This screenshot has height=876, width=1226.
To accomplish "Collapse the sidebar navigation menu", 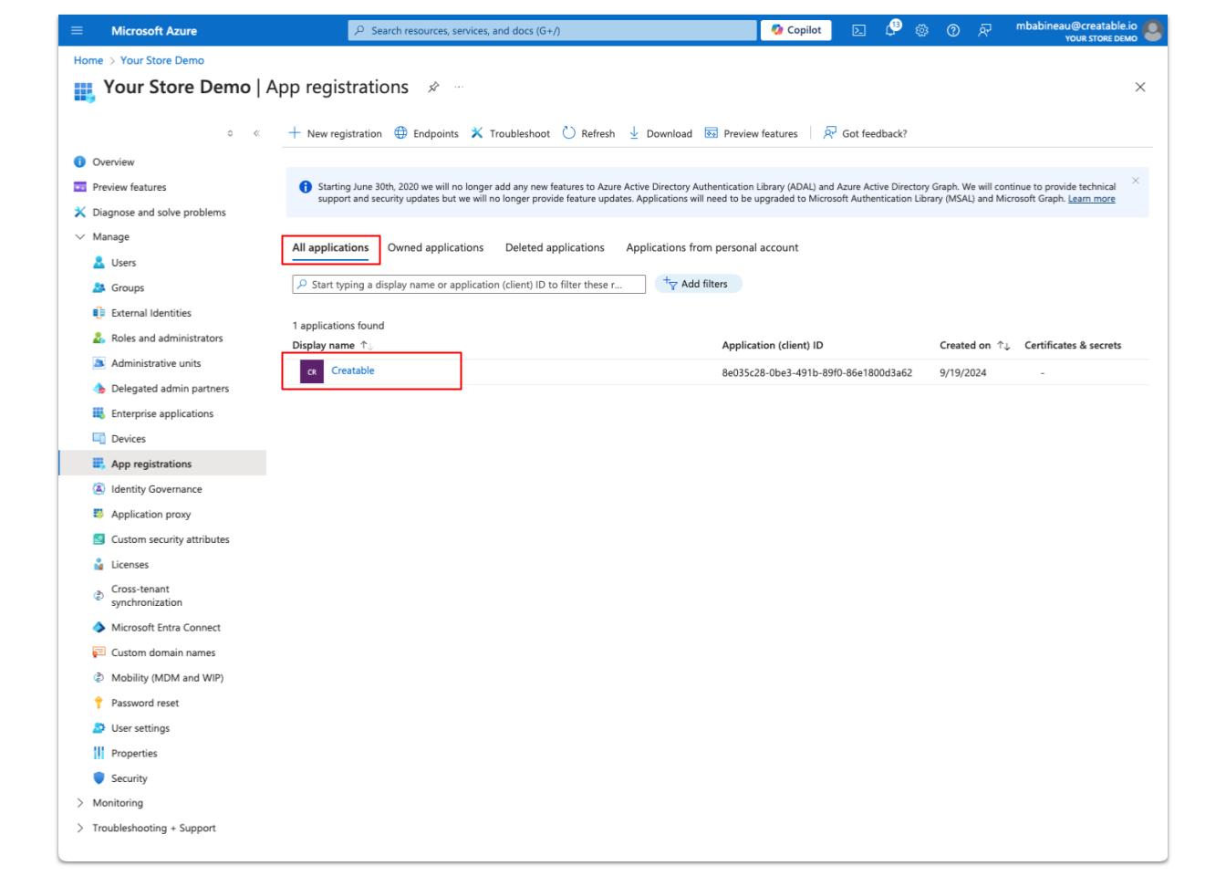I will (x=256, y=133).
